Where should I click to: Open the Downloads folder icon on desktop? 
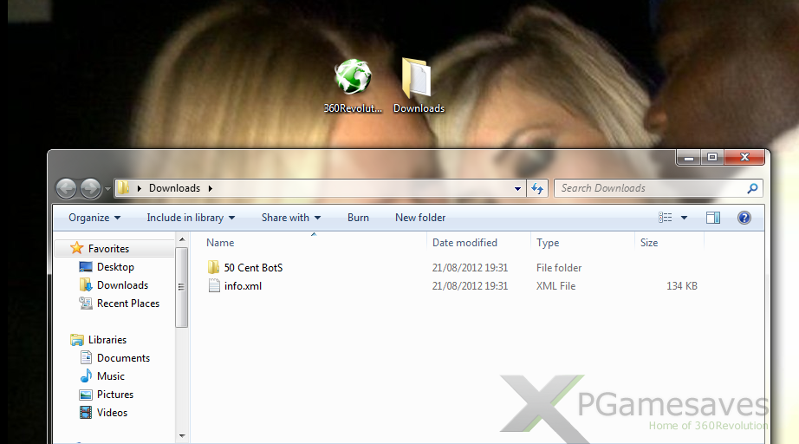pyautogui.click(x=418, y=78)
